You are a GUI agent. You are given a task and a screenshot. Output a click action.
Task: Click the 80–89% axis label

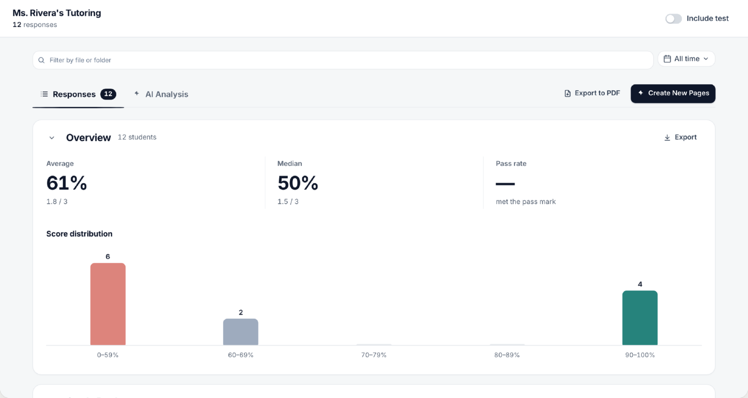point(507,355)
